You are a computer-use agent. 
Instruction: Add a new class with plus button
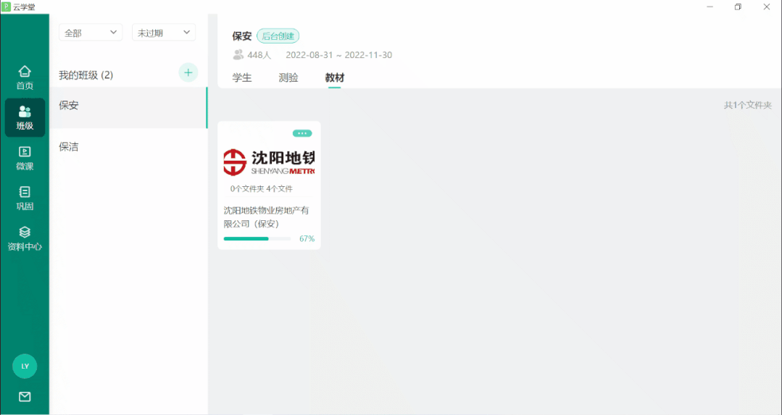tap(188, 72)
